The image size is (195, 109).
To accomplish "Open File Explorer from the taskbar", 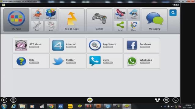I will coord(23,106).
